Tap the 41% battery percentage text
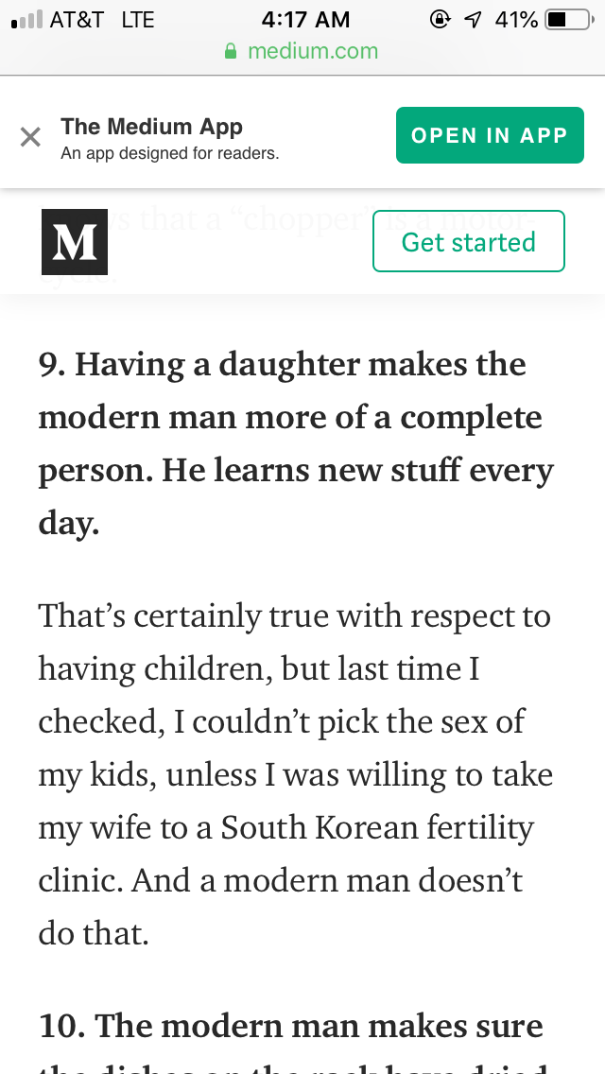 pos(517,20)
